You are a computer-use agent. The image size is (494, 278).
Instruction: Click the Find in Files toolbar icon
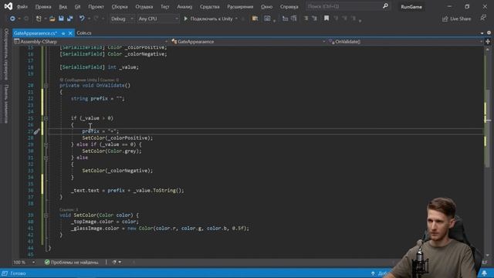(255, 19)
